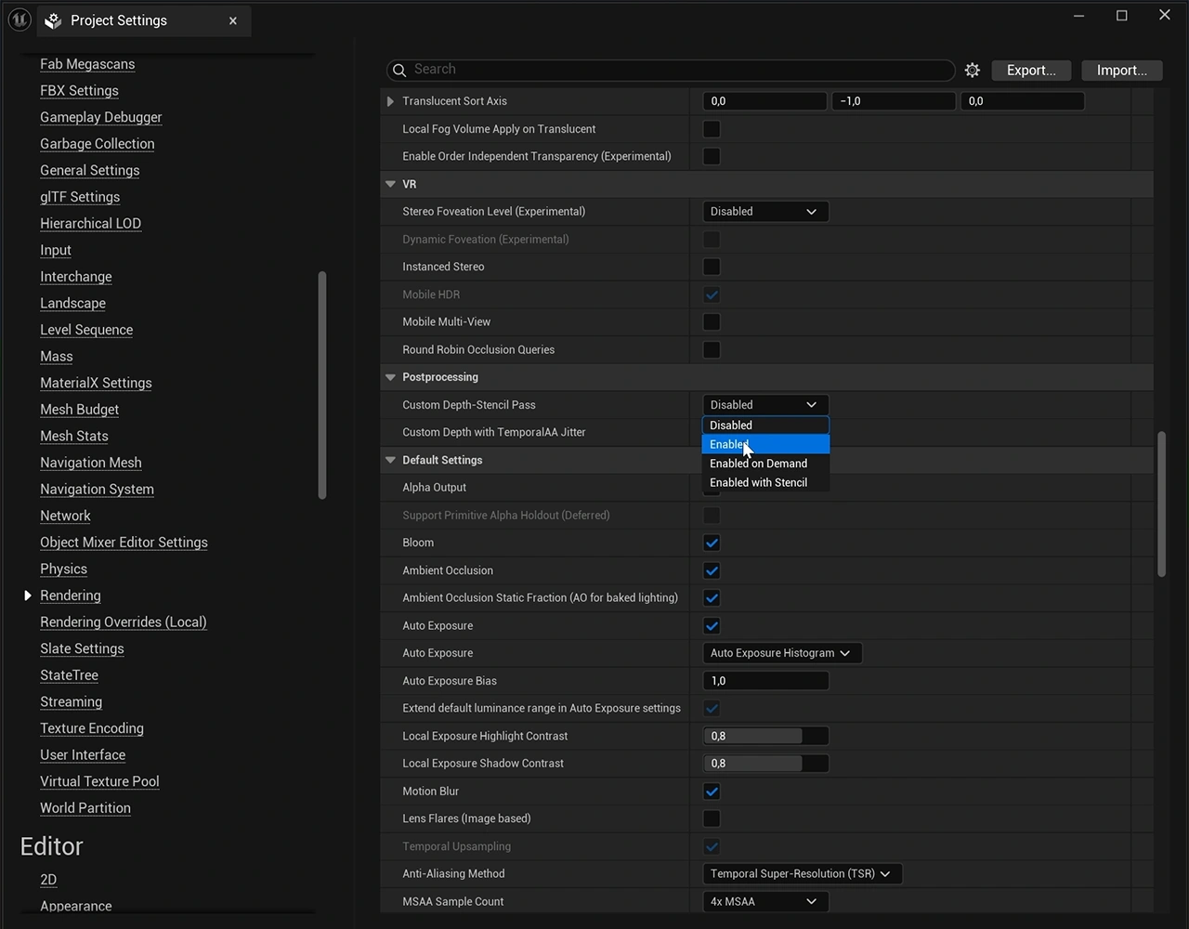Screen dimensions: 1189x929
Task: Open World Partition settings
Action: click(x=85, y=808)
